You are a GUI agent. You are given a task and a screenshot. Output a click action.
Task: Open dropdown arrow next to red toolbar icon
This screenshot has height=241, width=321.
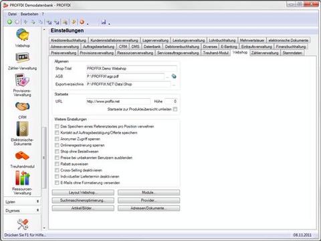(x=88, y=23)
